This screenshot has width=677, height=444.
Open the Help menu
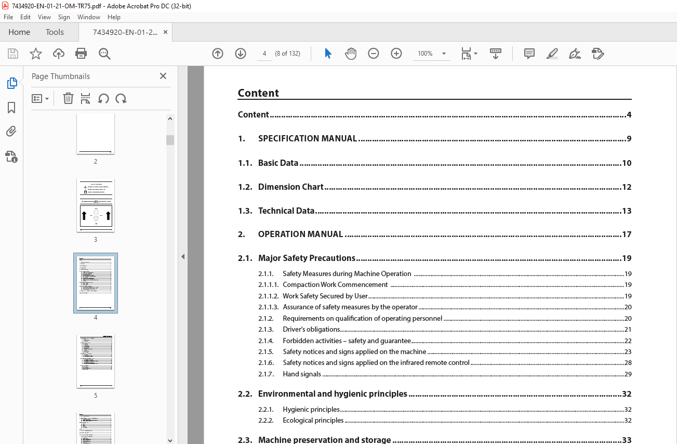tap(114, 17)
